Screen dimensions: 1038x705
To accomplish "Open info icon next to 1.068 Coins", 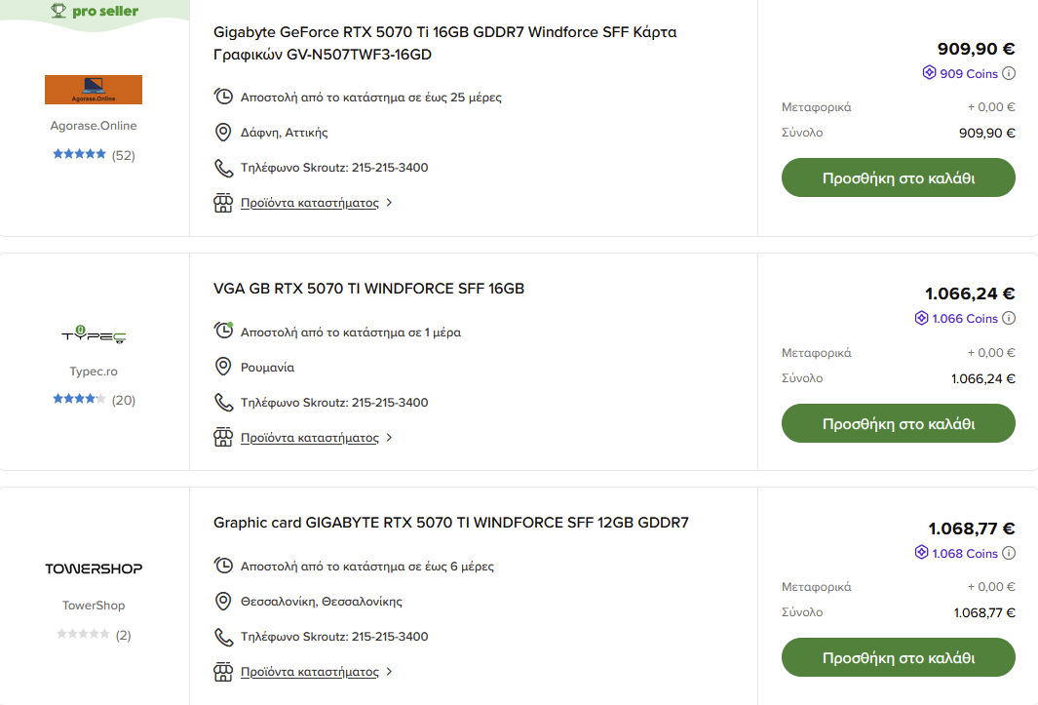I will pyautogui.click(x=1008, y=553).
